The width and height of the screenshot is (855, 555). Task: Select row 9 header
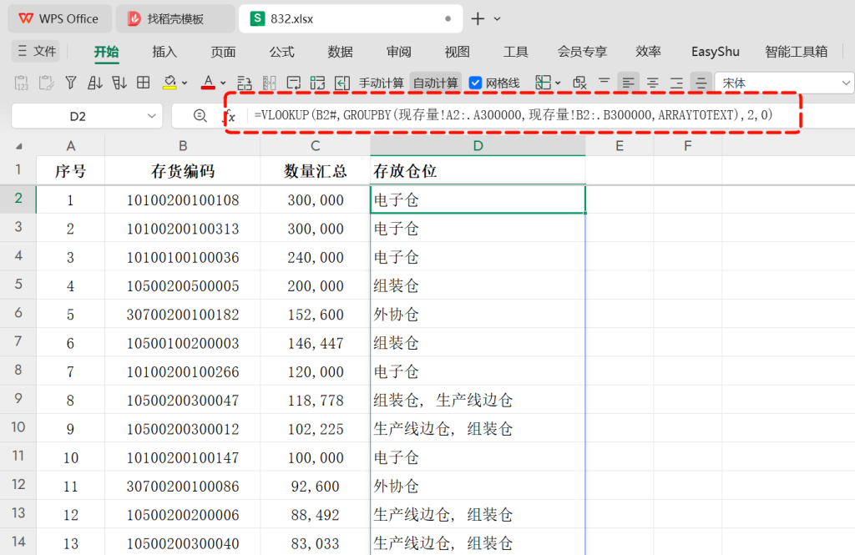[18, 399]
